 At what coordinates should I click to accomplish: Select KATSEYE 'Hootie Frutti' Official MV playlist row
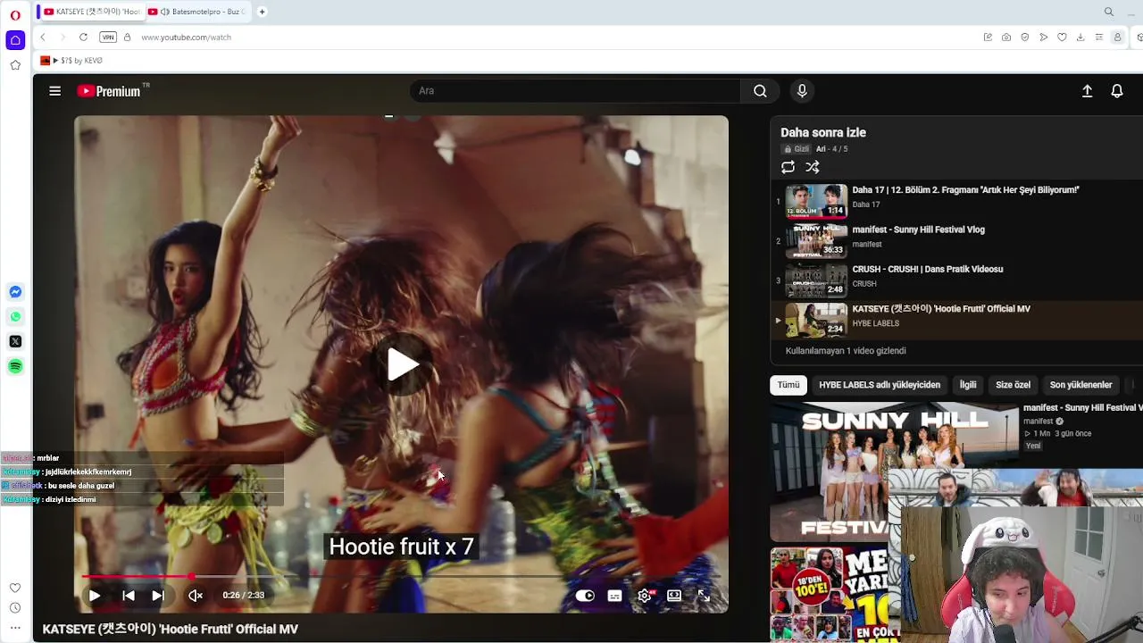tap(956, 320)
